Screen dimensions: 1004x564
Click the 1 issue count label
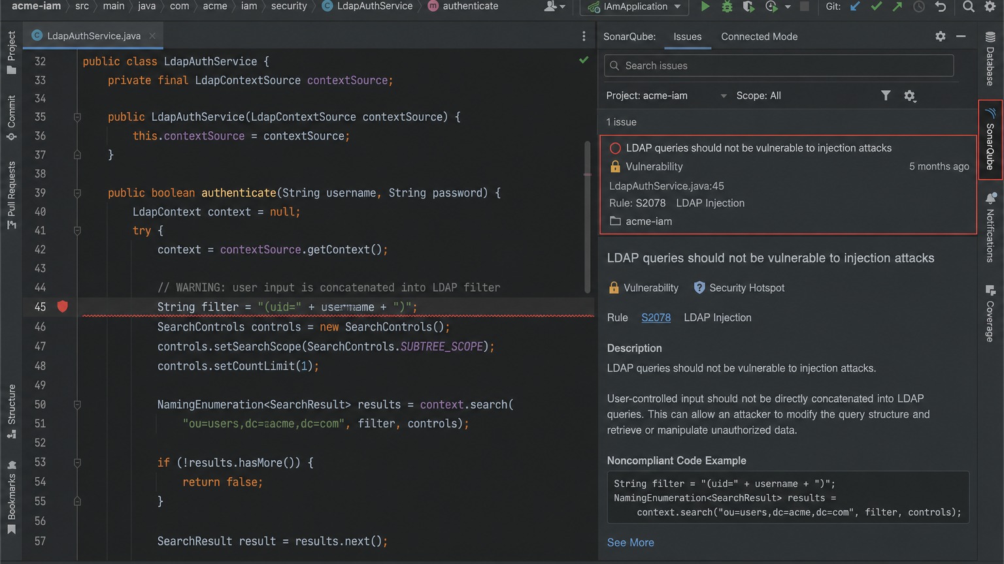click(x=621, y=122)
